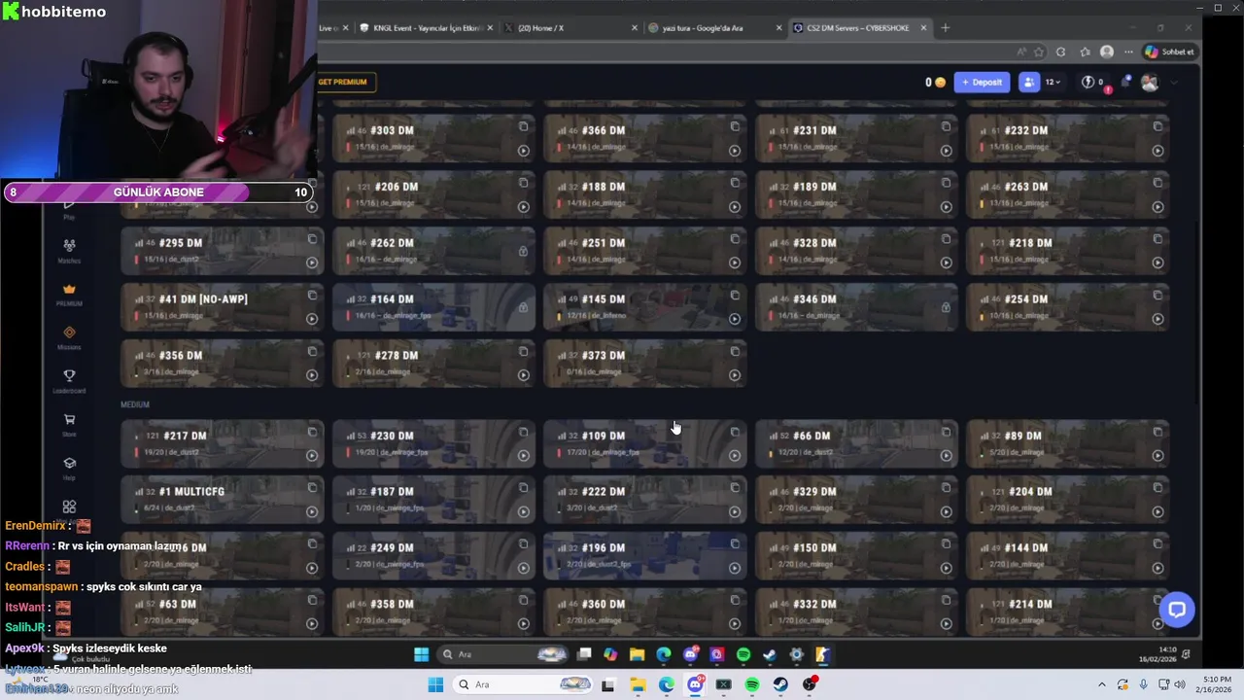
Task: Select server card #360 DM
Action: pyautogui.click(x=645, y=612)
